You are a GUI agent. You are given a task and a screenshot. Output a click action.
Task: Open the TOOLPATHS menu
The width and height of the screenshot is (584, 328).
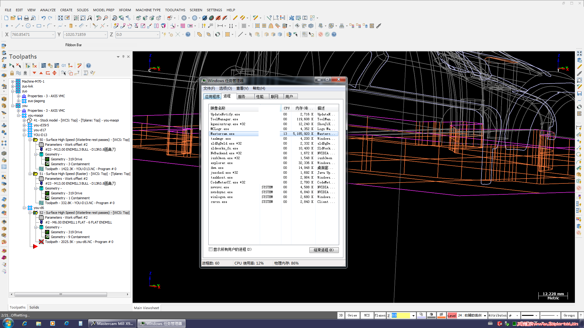175,10
